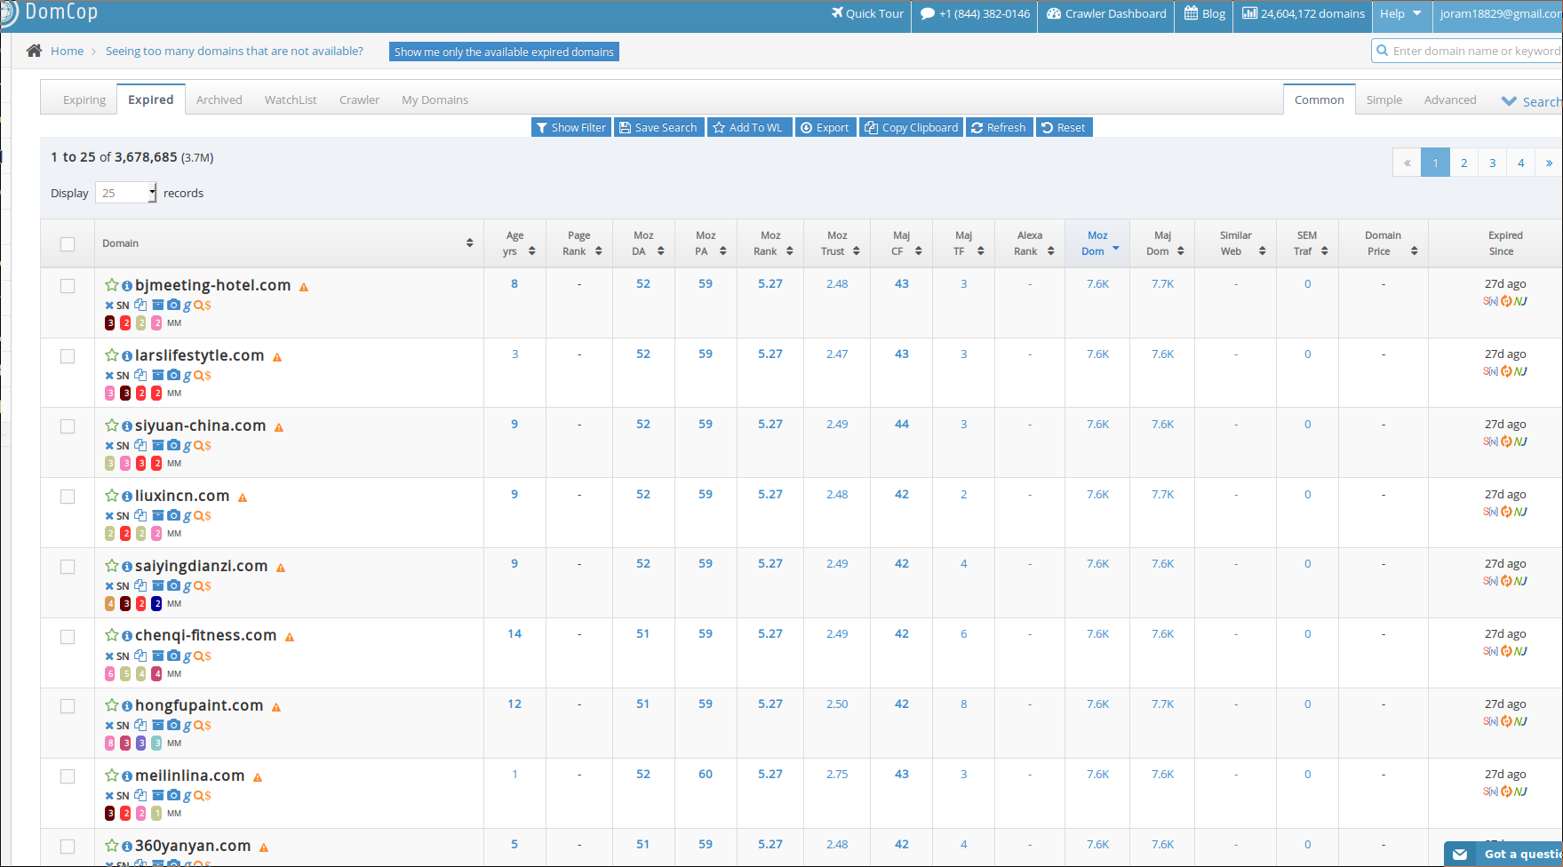
Task: Click SN registrar icon in bjmeeting-hotel.com expired column
Action: click(1490, 301)
